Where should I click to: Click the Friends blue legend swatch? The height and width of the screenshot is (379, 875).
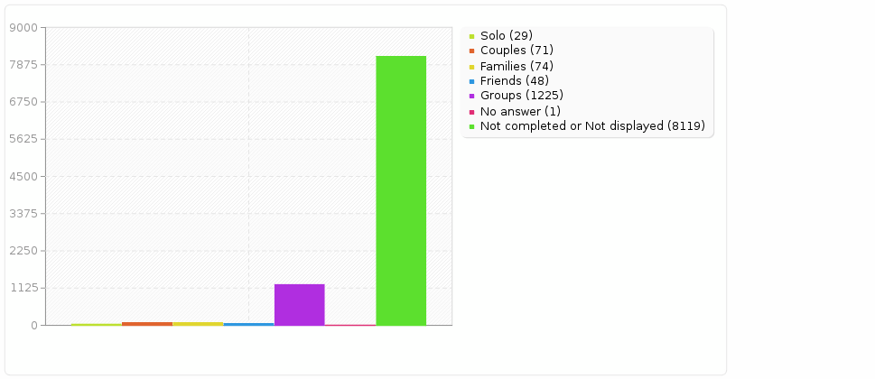click(x=471, y=81)
